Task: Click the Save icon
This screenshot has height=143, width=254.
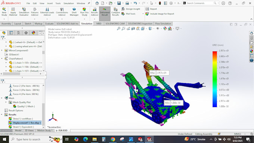Action: (119, 3)
